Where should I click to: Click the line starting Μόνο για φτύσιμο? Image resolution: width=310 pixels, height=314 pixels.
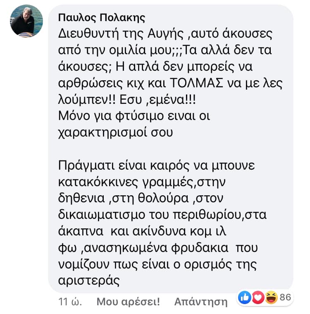(134, 116)
